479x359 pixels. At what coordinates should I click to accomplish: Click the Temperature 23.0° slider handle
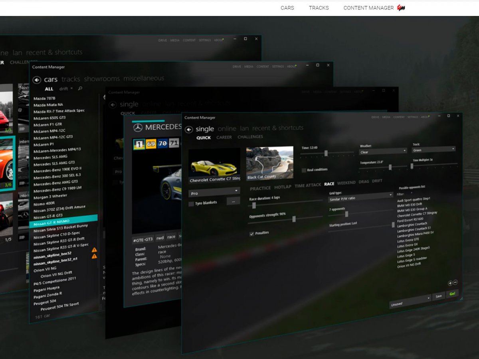pyautogui.click(x=390, y=167)
